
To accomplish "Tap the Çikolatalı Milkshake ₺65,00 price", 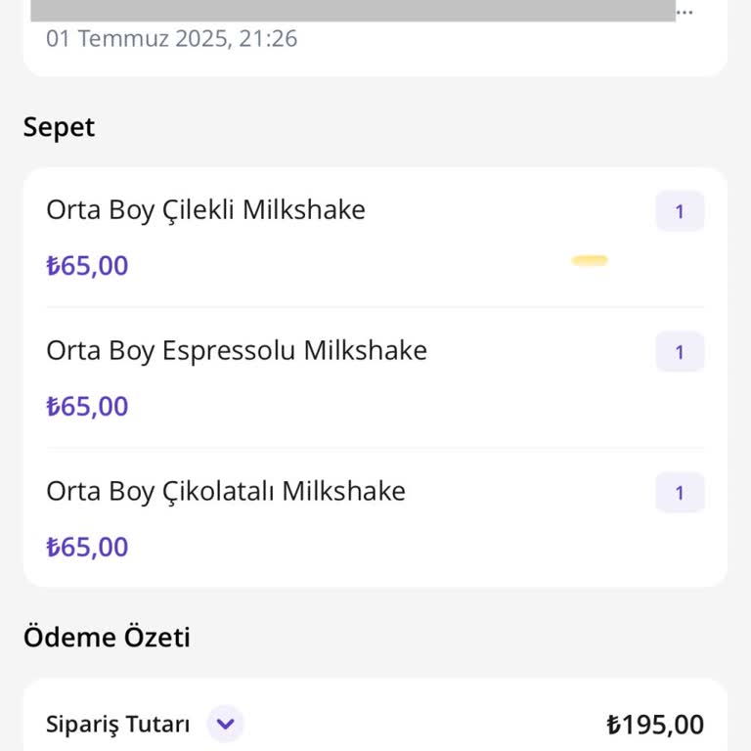I will pyautogui.click(x=87, y=548).
